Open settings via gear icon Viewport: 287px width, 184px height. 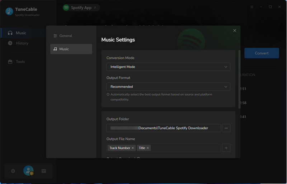pyautogui.click(x=13, y=171)
